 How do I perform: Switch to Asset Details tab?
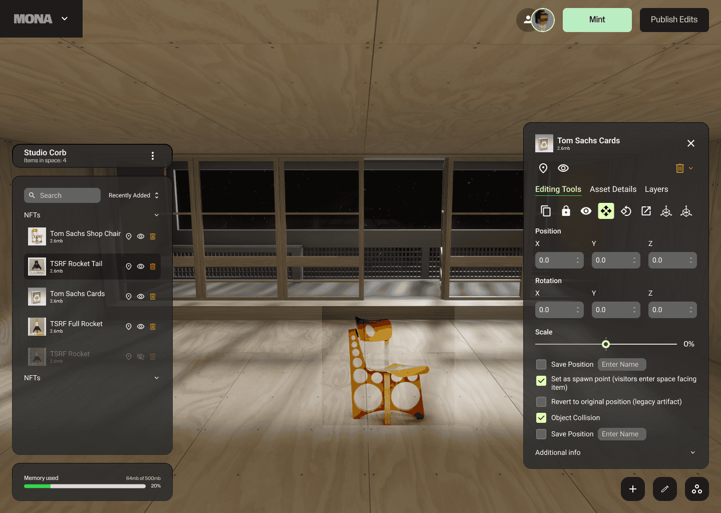pyautogui.click(x=613, y=189)
